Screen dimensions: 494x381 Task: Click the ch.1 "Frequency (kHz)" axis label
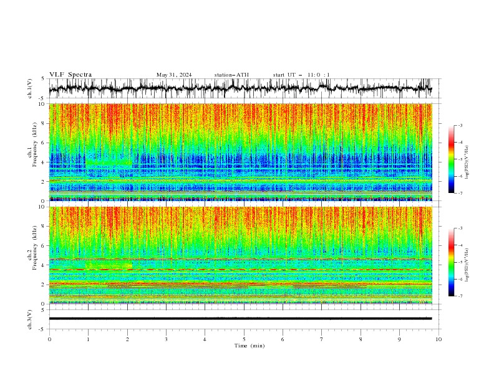35,145
